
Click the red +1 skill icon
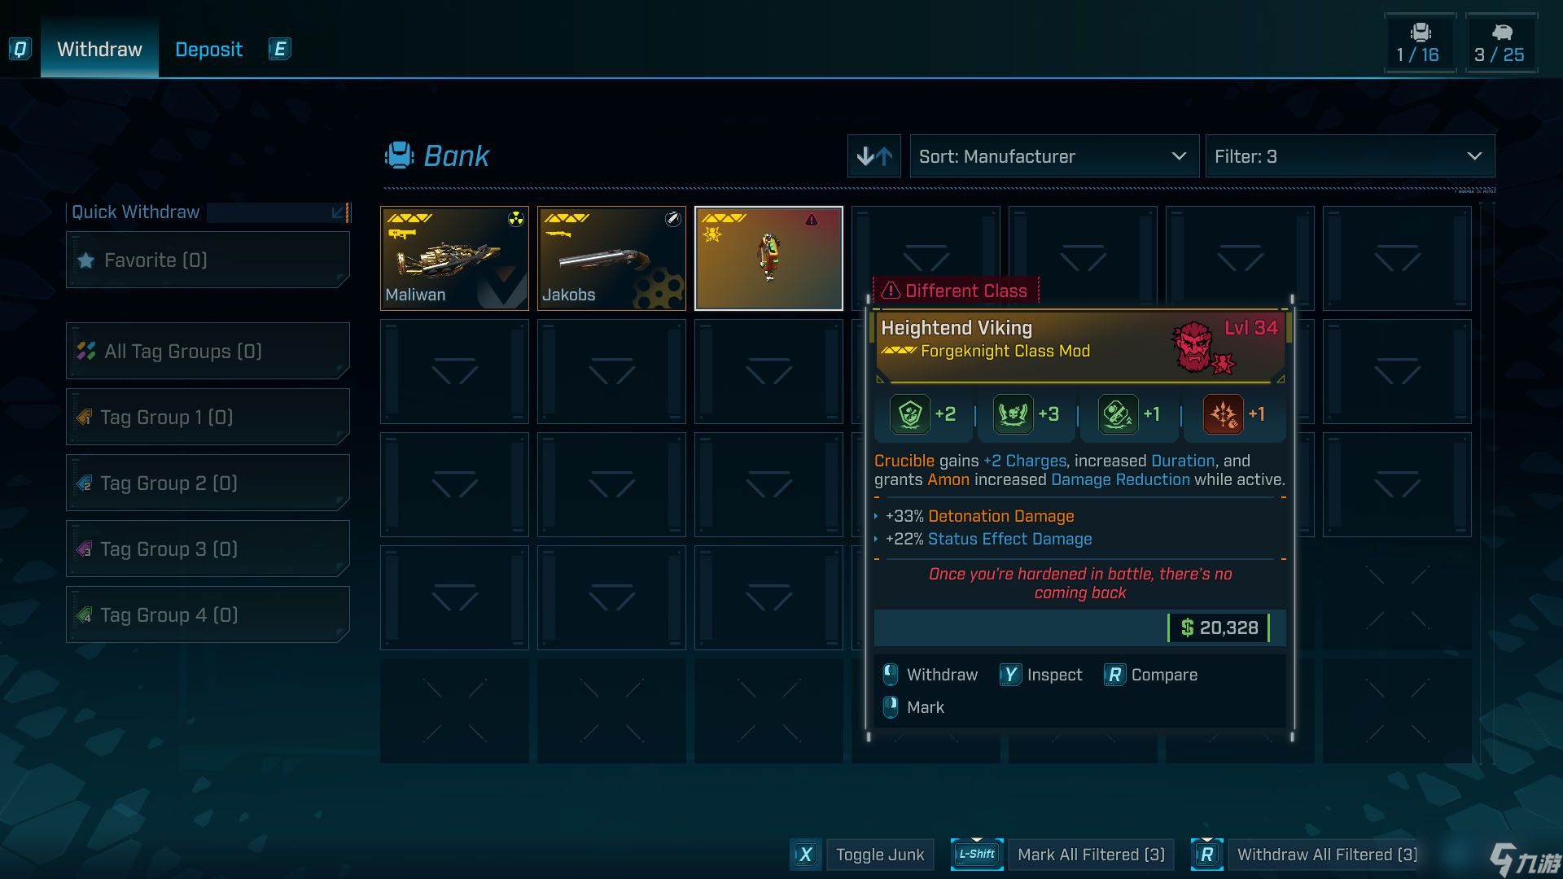1223,414
